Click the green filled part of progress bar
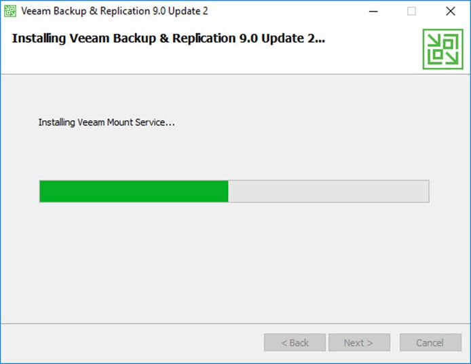 point(134,191)
